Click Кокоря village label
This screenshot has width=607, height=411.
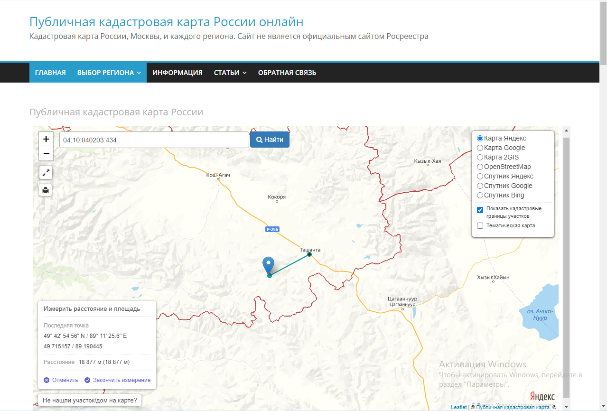[x=277, y=197]
